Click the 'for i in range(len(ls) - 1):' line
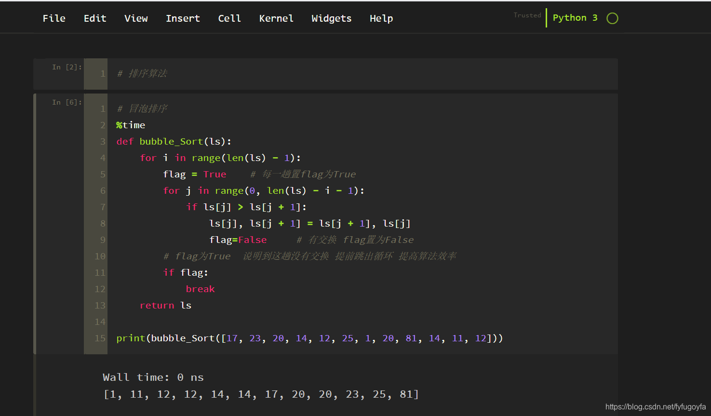The width and height of the screenshot is (711, 416). tap(220, 158)
